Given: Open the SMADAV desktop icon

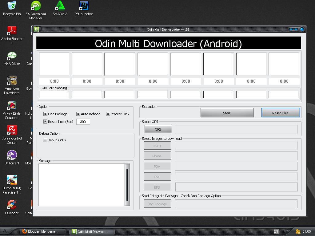Looking at the screenshot, I should pyautogui.click(x=60, y=8).
